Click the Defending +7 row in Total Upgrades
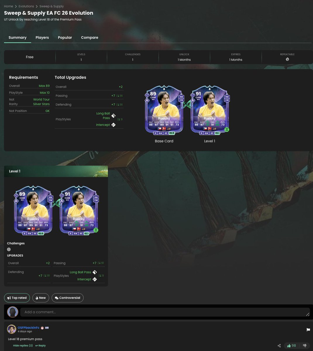Image resolution: width=313 pixels, height=351 pixels. 89,104
